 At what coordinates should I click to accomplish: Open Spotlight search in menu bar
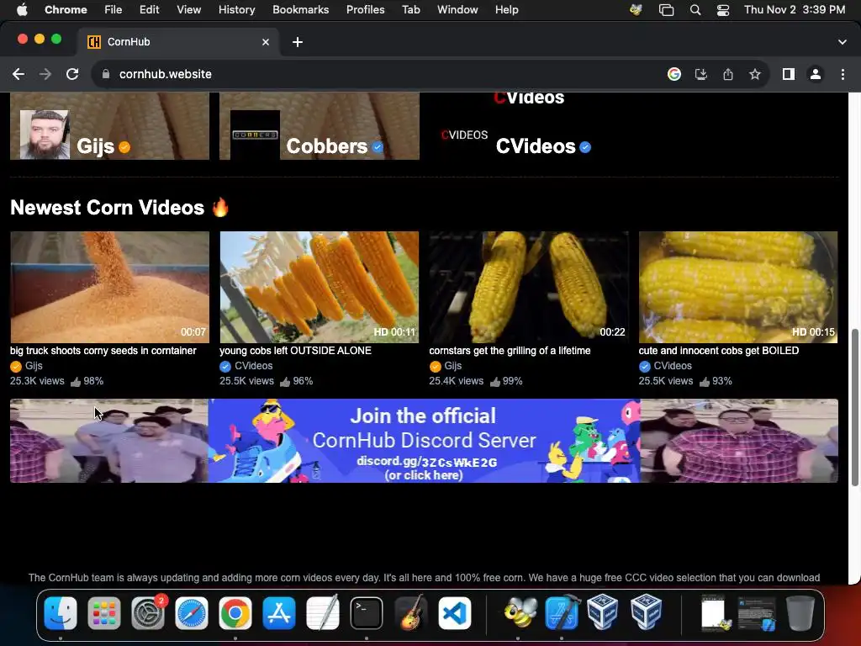[x=695, y=10]
